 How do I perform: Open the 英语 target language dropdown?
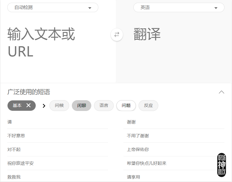(179, 7)
